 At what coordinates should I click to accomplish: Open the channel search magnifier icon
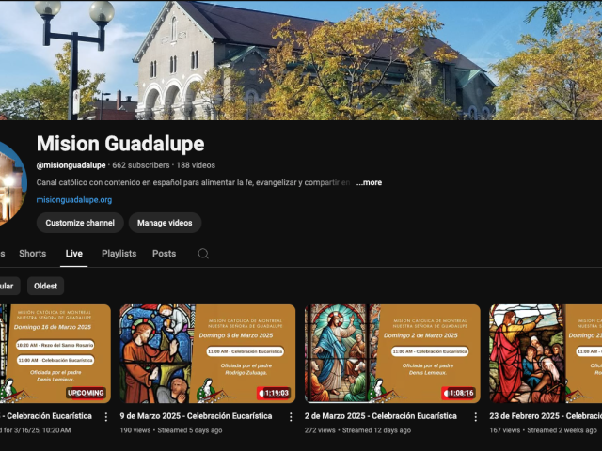203,254
